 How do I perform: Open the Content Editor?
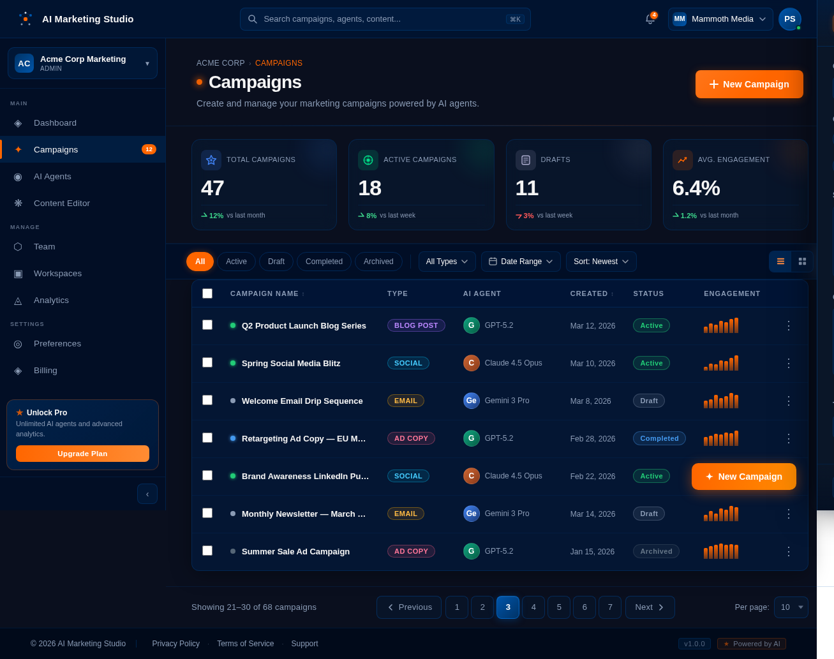pos(61,203)
